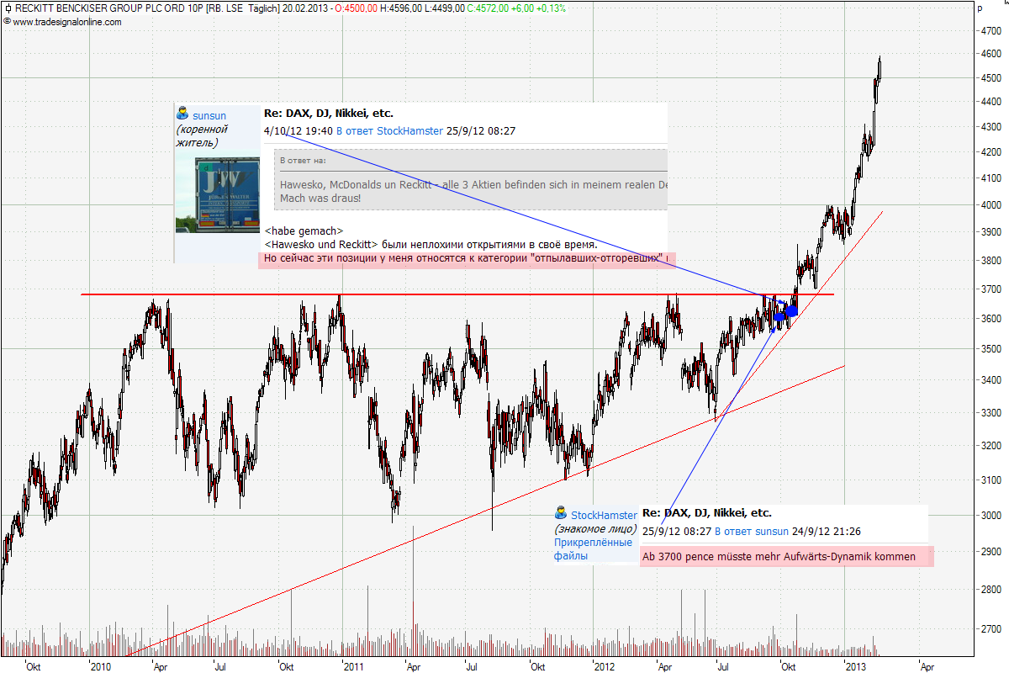Click the 'Täglich' timeframe label in the title

(x=264, y=8)
